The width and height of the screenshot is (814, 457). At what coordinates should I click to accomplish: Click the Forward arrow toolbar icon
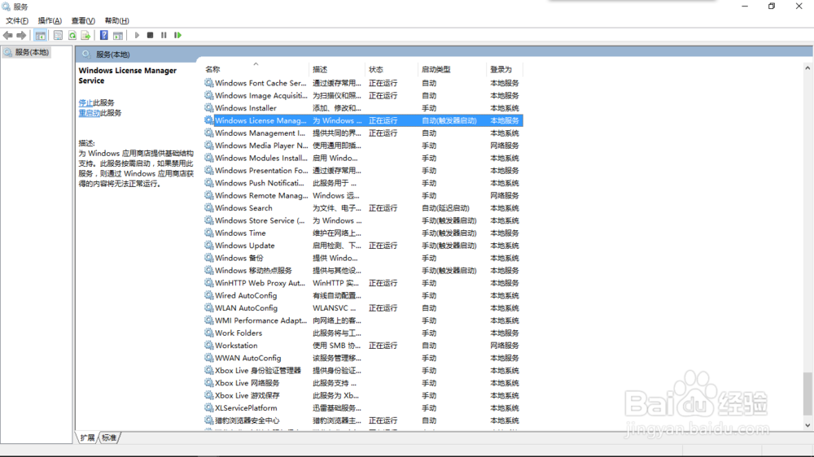tap(21, 35)
